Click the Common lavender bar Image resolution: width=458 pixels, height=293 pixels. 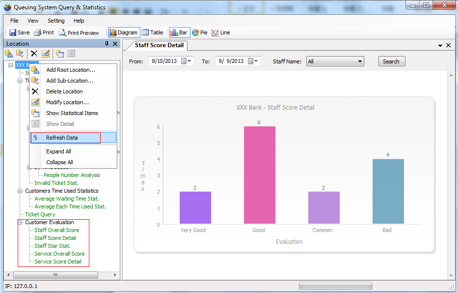click(323, 207)
